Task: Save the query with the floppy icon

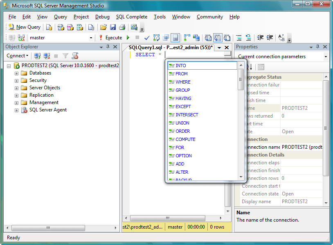Action: 113,27
